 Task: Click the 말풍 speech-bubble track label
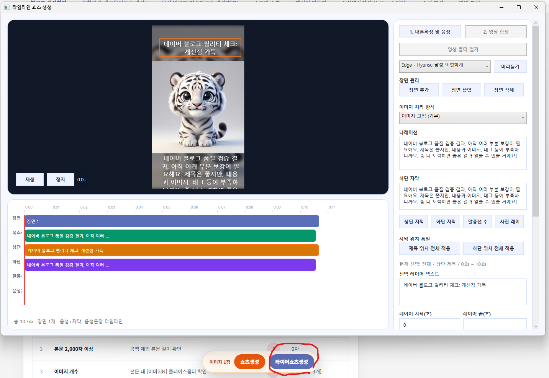coord(17,276)
